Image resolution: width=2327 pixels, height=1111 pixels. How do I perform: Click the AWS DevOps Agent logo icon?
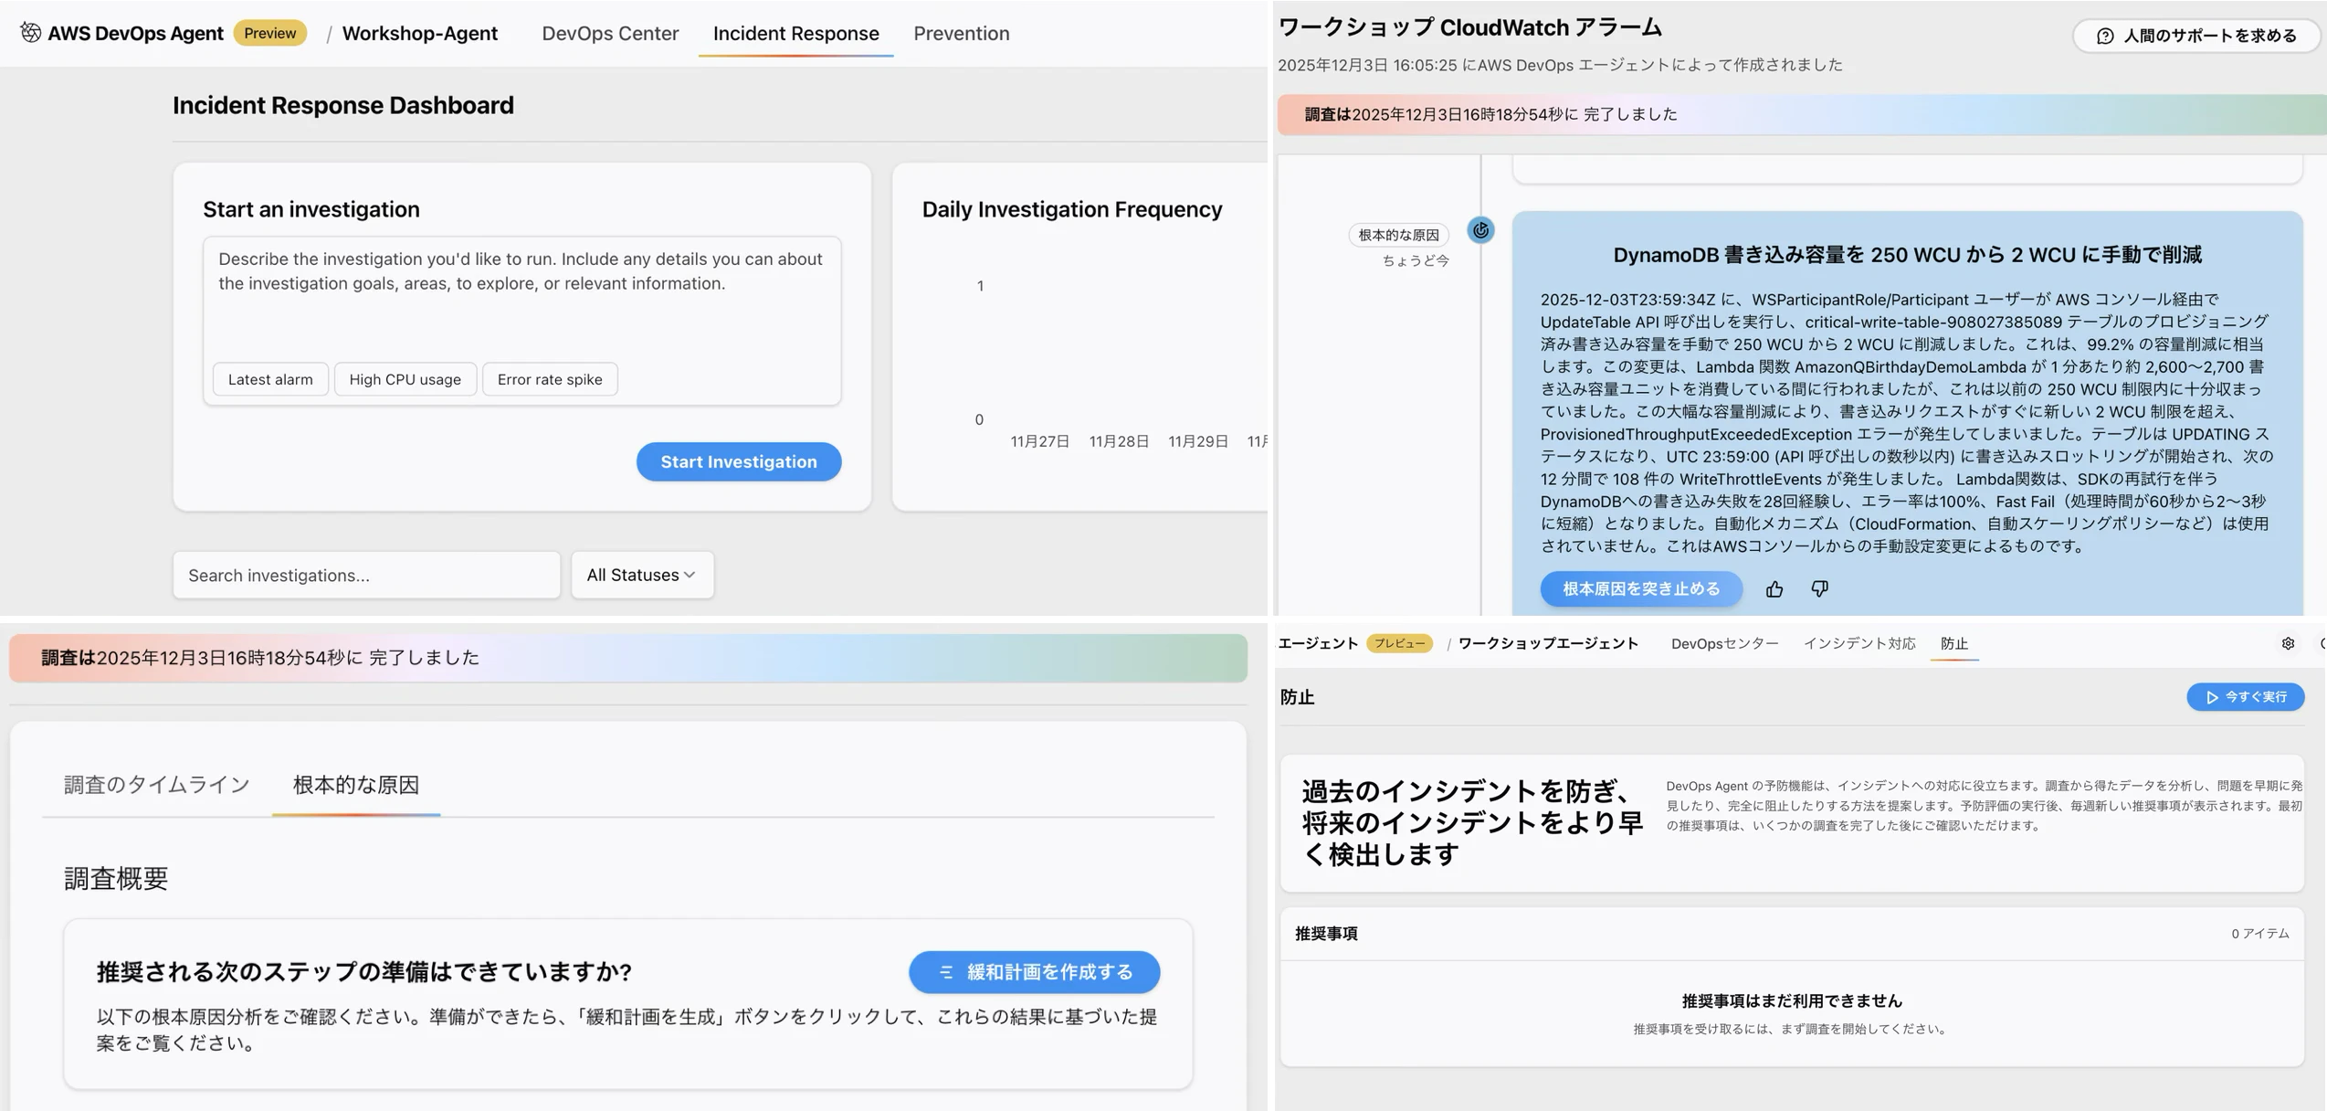click(30, 33)
